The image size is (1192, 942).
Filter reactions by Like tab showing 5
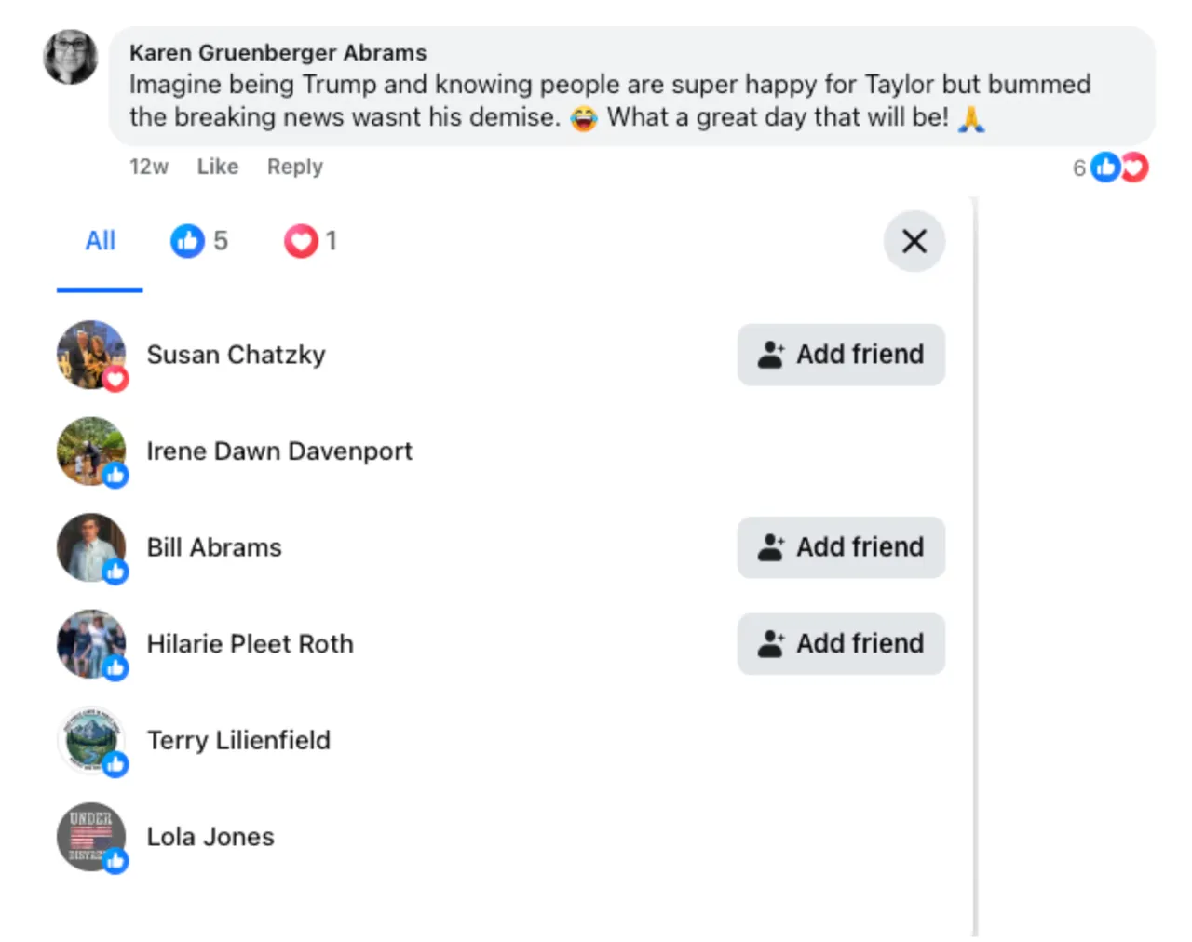[199, 241]
